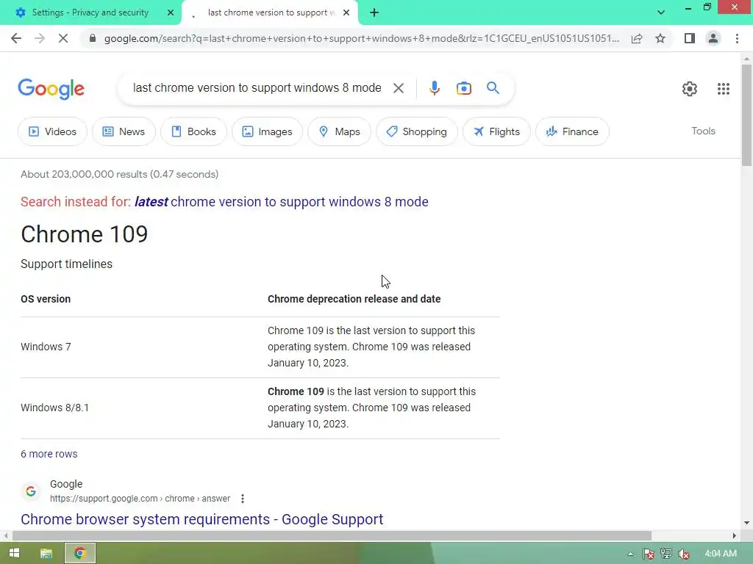Viewport: 753px width, 564px height.
Task: Open the Google apps grid
Action: [x=724, y=89]
